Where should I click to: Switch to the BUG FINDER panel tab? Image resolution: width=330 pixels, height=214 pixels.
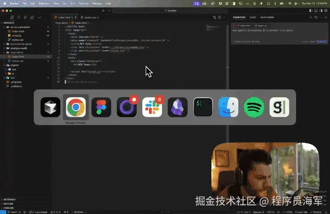click(267, 17)
